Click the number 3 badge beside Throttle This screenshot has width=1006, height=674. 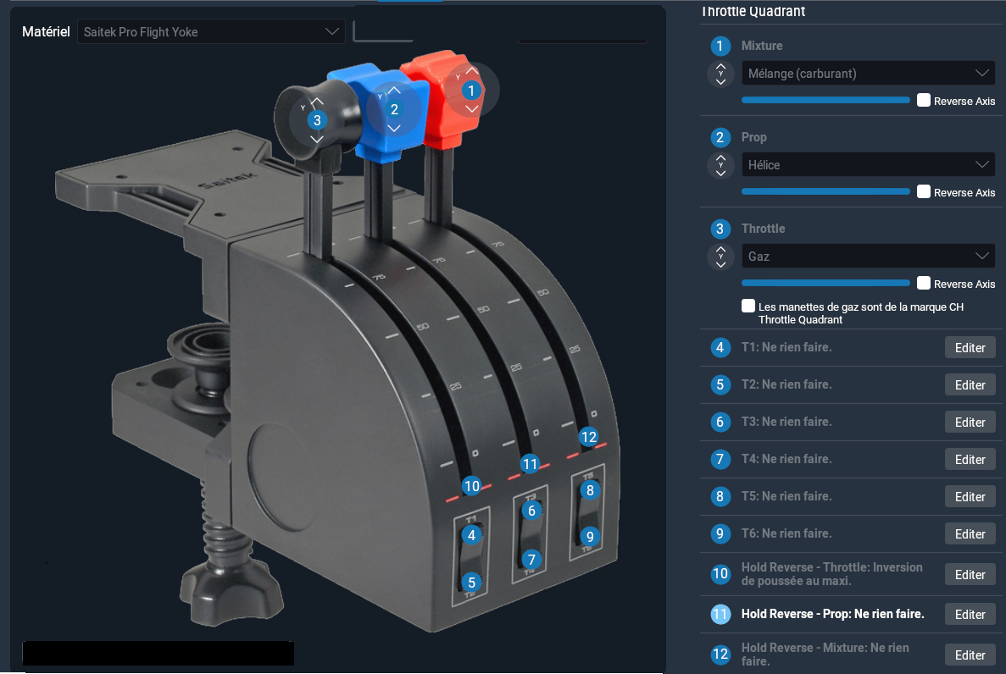click(720, 229)
